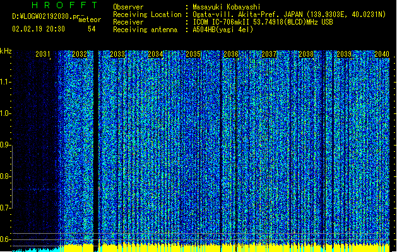Click the 2031 time marker
The width and height of the screenshot is (397, 252).
pos(43,54)
